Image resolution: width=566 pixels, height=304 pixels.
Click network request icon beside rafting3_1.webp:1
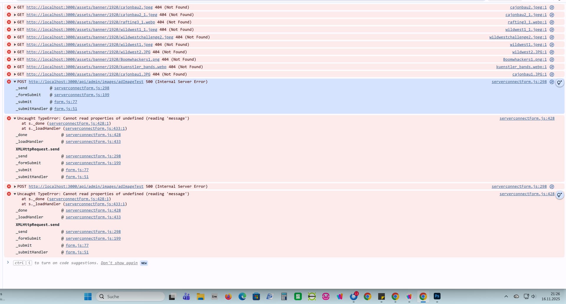[x=552, y=22]
